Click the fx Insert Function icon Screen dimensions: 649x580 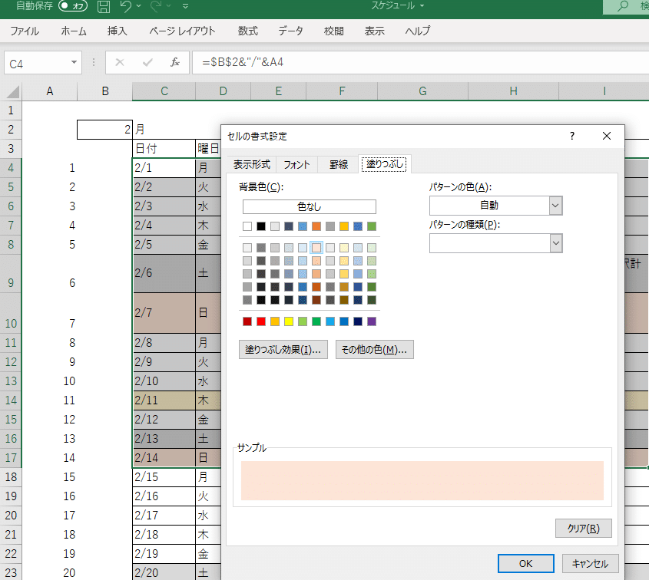tap(174, 62)
